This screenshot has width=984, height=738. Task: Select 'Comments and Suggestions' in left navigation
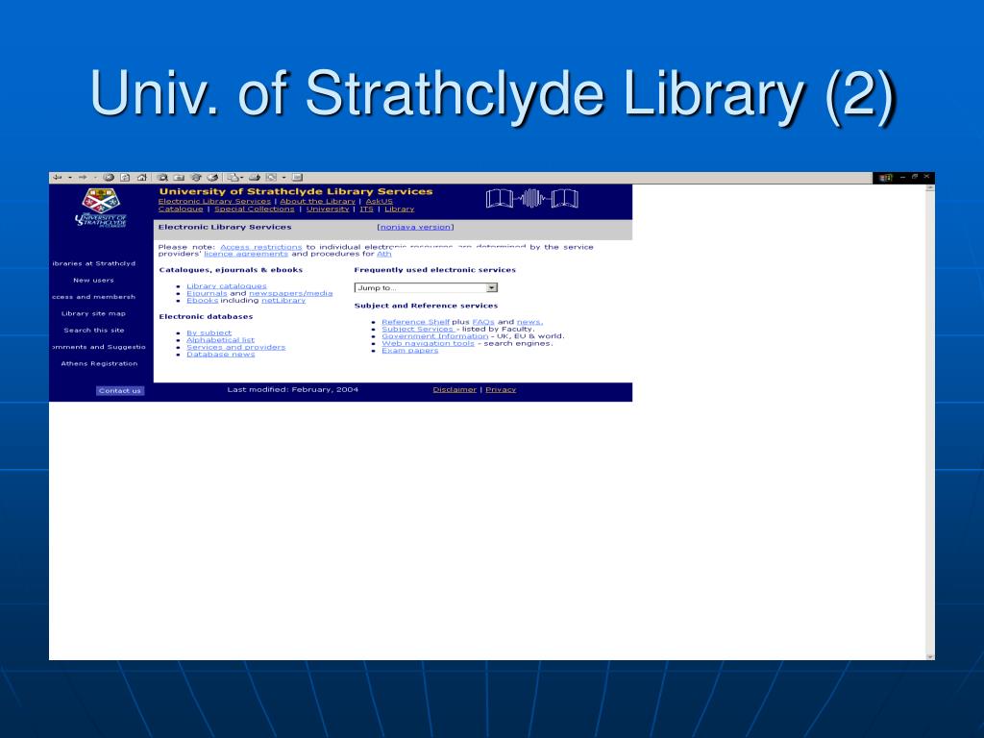pos(99,347)
